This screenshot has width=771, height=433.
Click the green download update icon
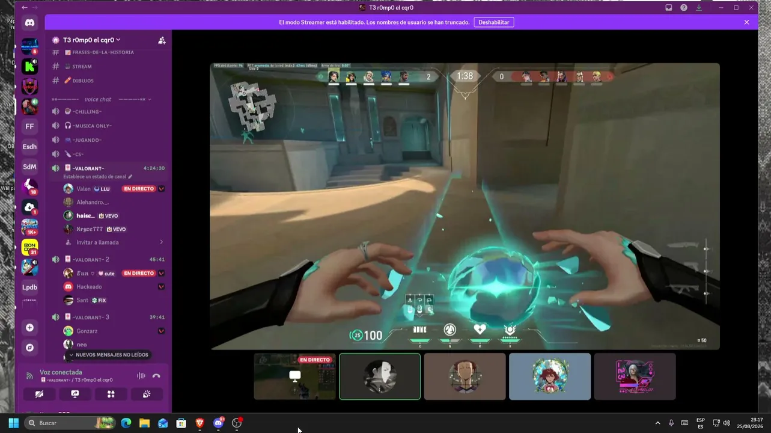(699, 8)
